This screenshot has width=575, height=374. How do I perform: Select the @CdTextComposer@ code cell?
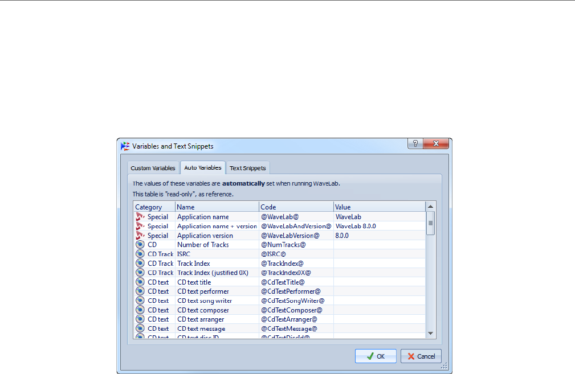296,310
